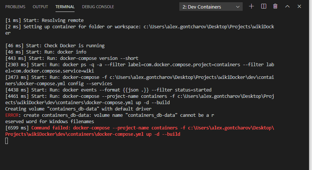The image size is (312, 170).
Task: Click the 'Command failed: docker-compose' line
Action: coord(140,131)
